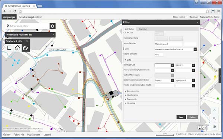Click the Height [m] input field
The height and width of the screenshot is (139, 223).
[x=164, y=86]
